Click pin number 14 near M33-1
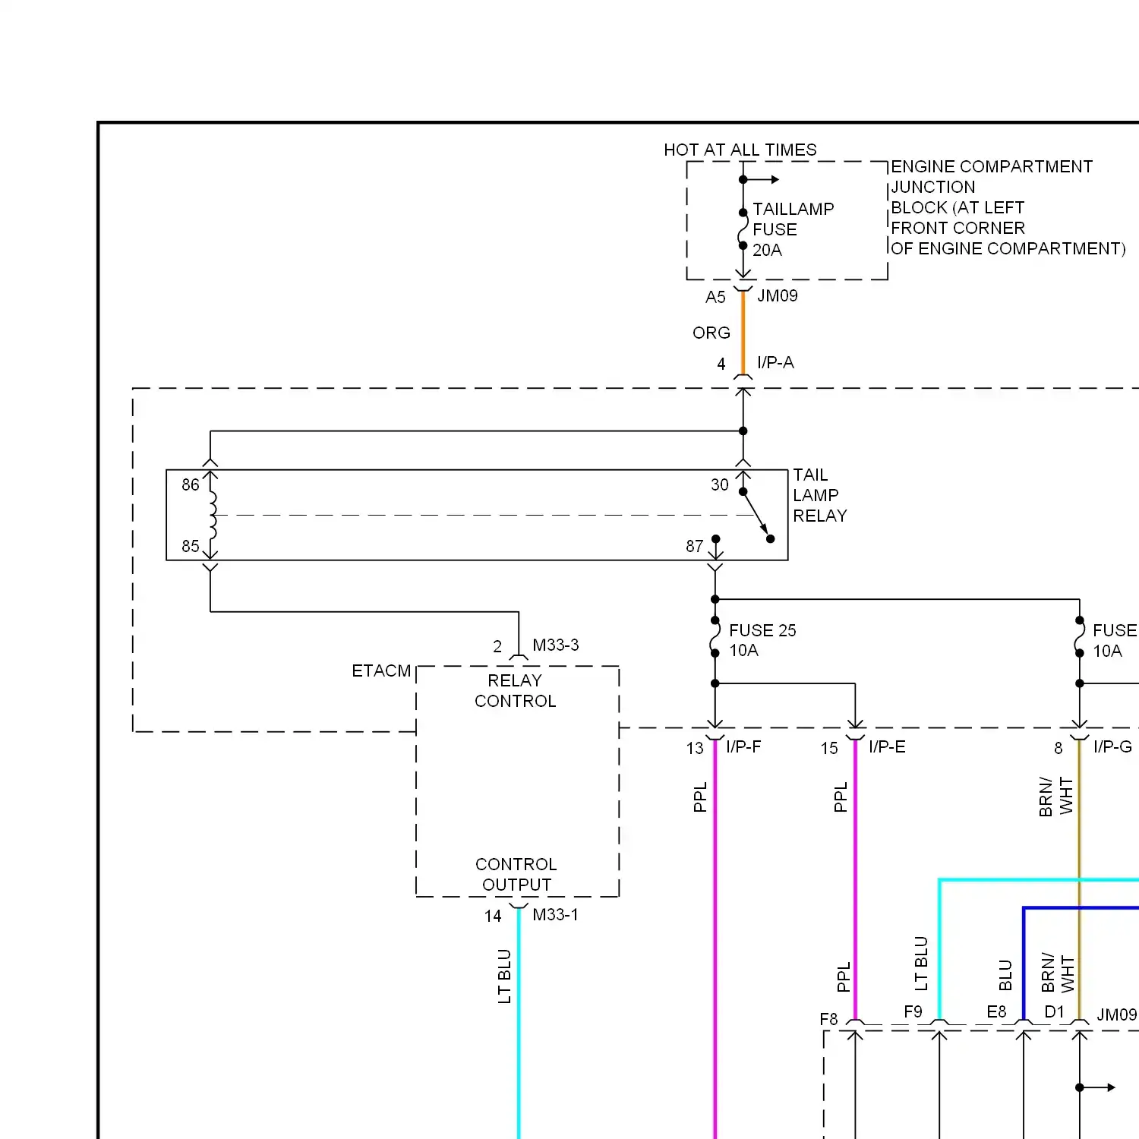Viewport: 1139px width, 1139px height. 493,916
